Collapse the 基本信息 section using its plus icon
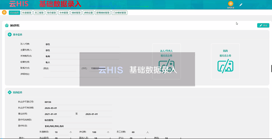 tap(9, 34)
